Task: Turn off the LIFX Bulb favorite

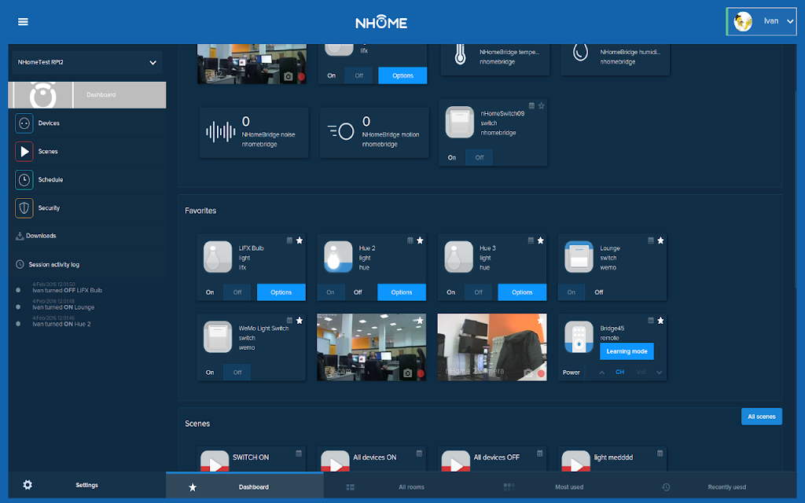Action: point(237,292)
